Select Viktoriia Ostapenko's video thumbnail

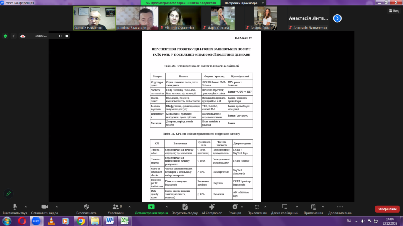click(x=179, y=18)
